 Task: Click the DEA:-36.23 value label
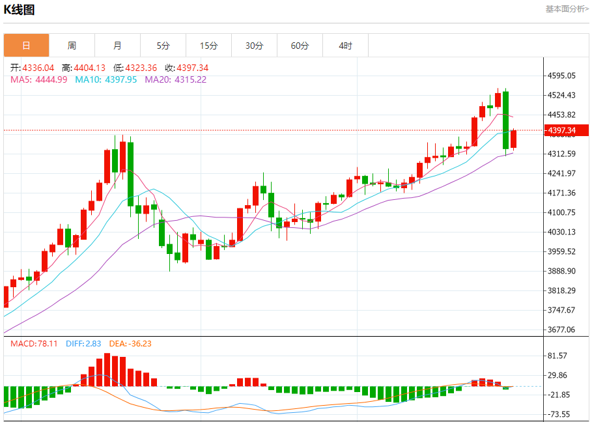130,343
